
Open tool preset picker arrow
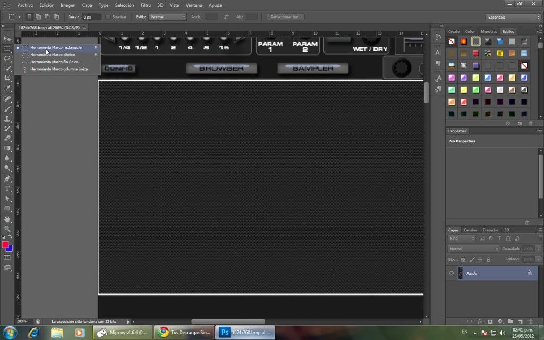pos(20,16)
